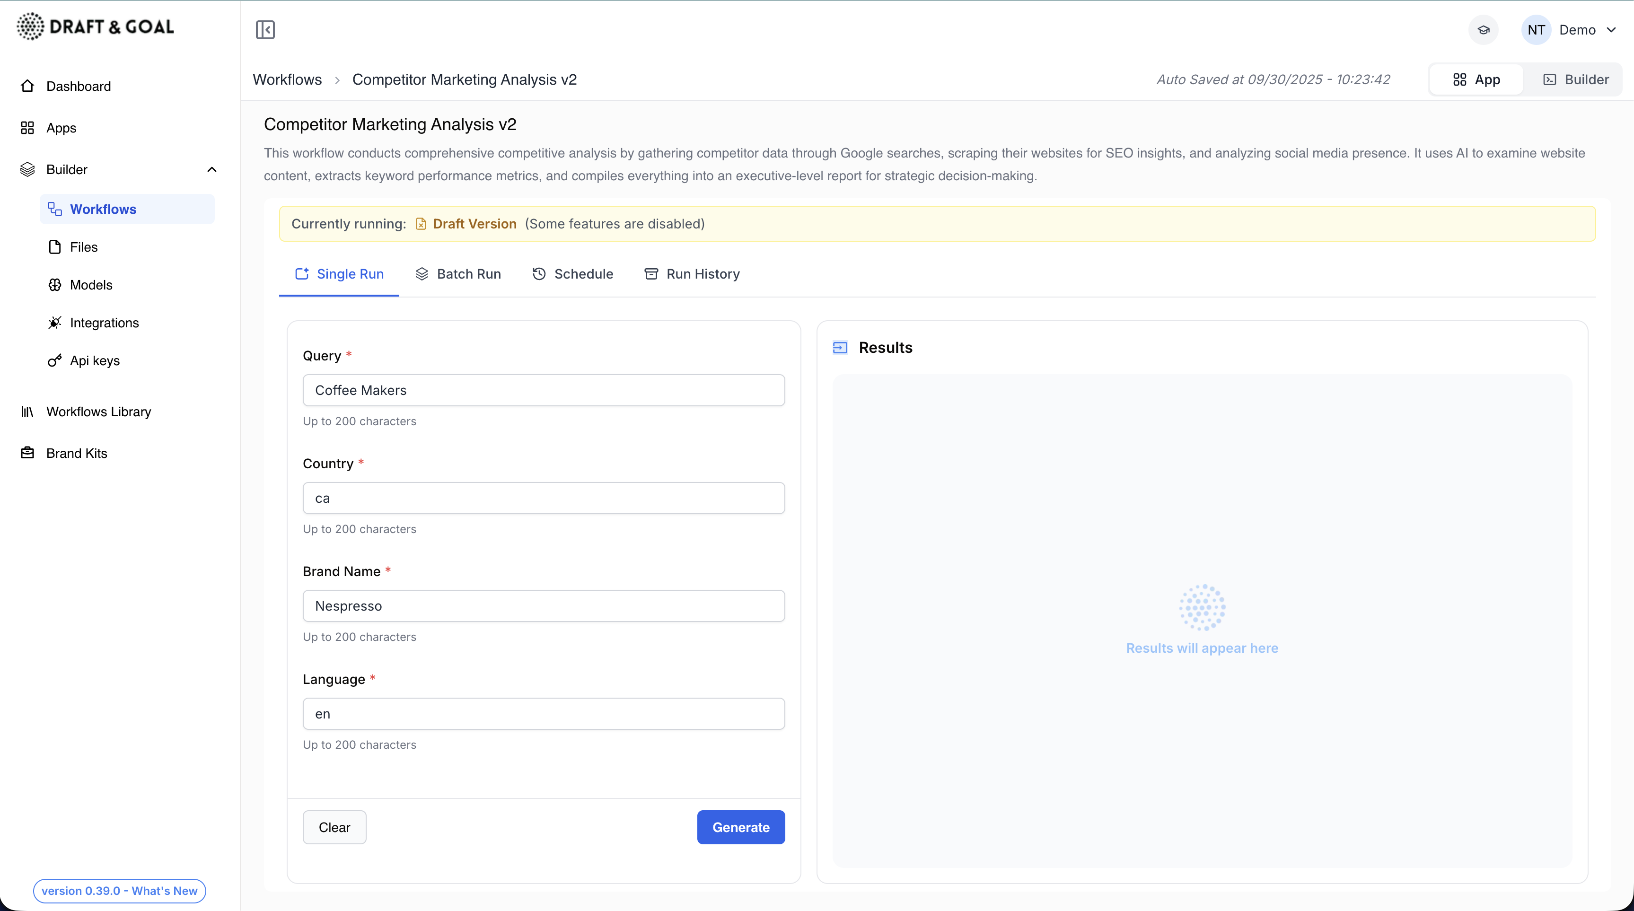This screenshot has height=911, width=1634.
Task: Switch to the Batch Run tab
Action: tap(457, 274)
